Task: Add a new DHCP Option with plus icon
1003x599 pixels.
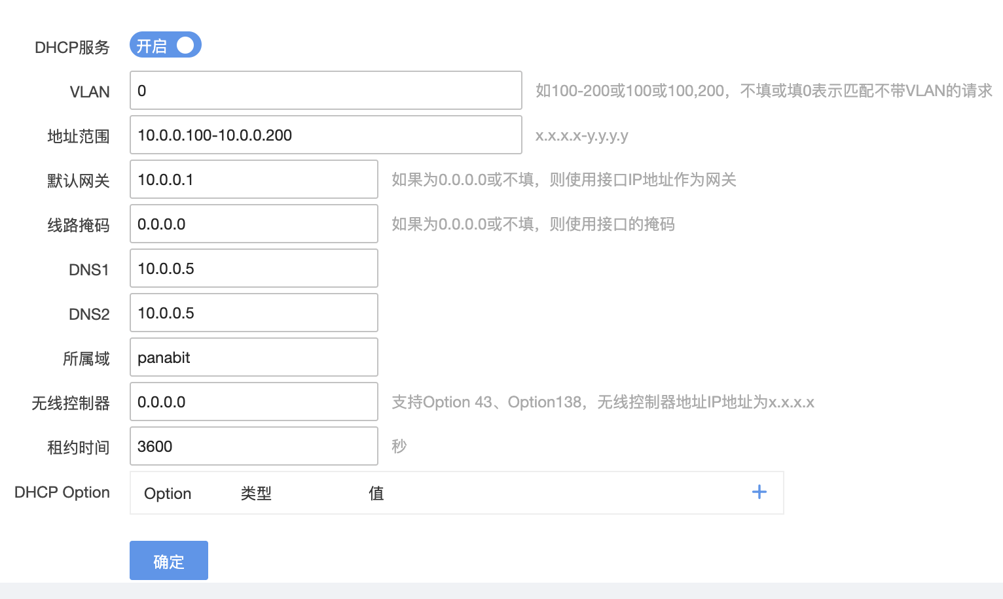Action: pyautogui.click(x=759, y=492)
